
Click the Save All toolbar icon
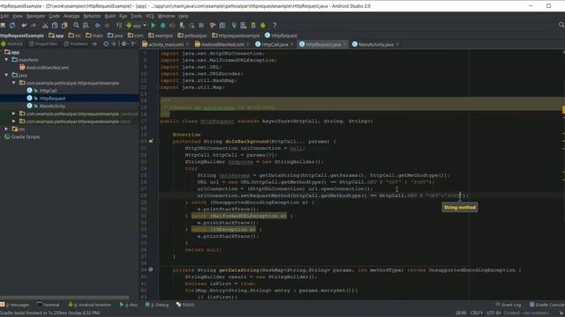(x=3, y=26)
